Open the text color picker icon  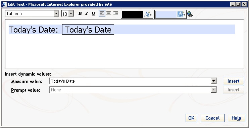tap(148, 14)
